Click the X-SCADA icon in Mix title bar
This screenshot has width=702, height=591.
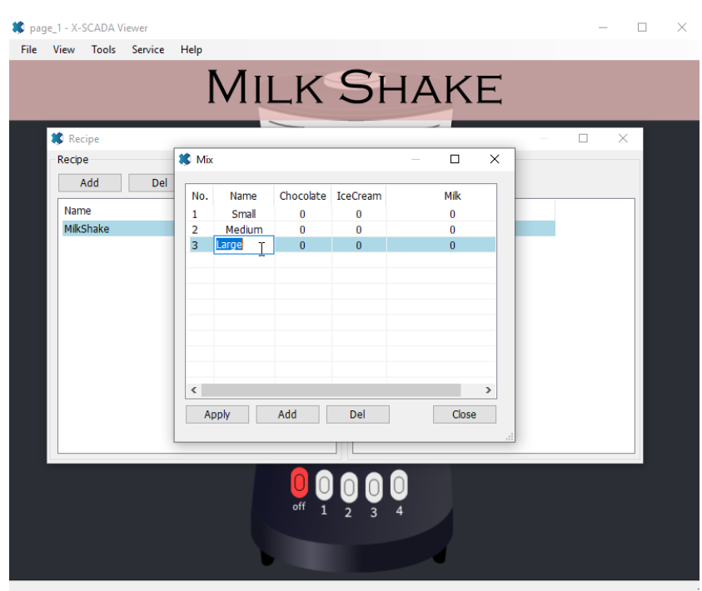pyautogui.click(x=185, y=159)
